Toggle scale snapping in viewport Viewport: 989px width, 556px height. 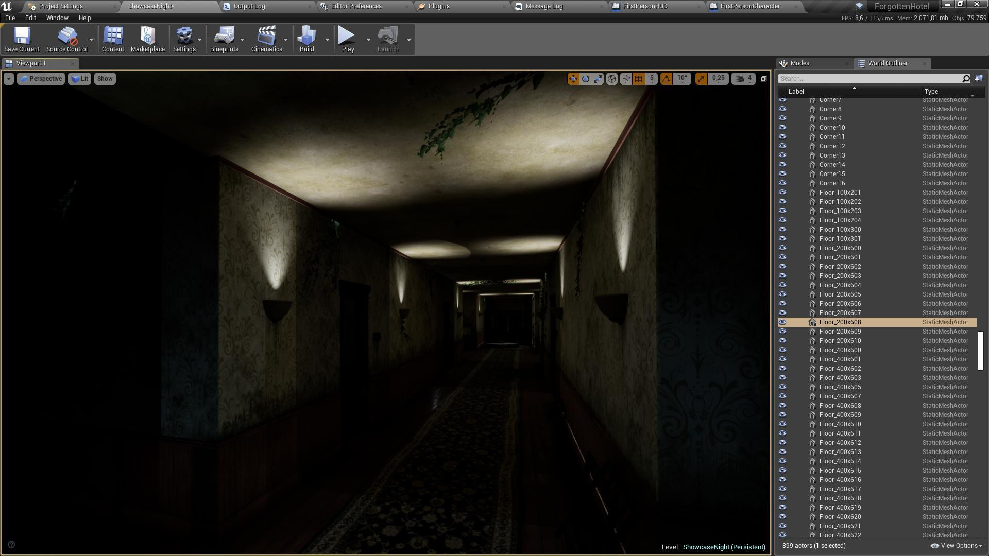pos(701,79)
